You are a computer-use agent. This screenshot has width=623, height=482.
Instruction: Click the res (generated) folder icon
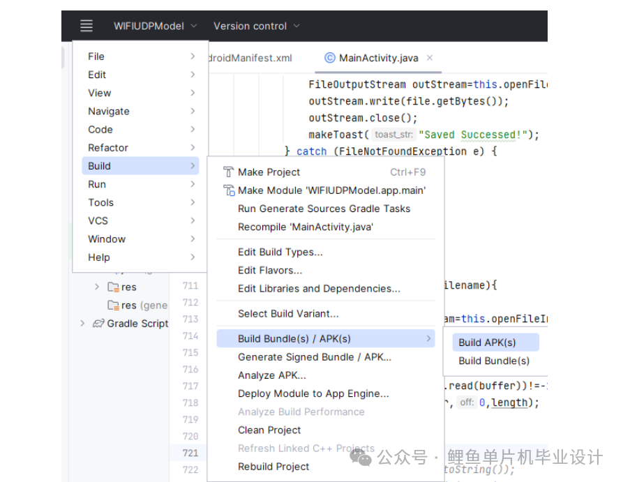click(113, 306)
